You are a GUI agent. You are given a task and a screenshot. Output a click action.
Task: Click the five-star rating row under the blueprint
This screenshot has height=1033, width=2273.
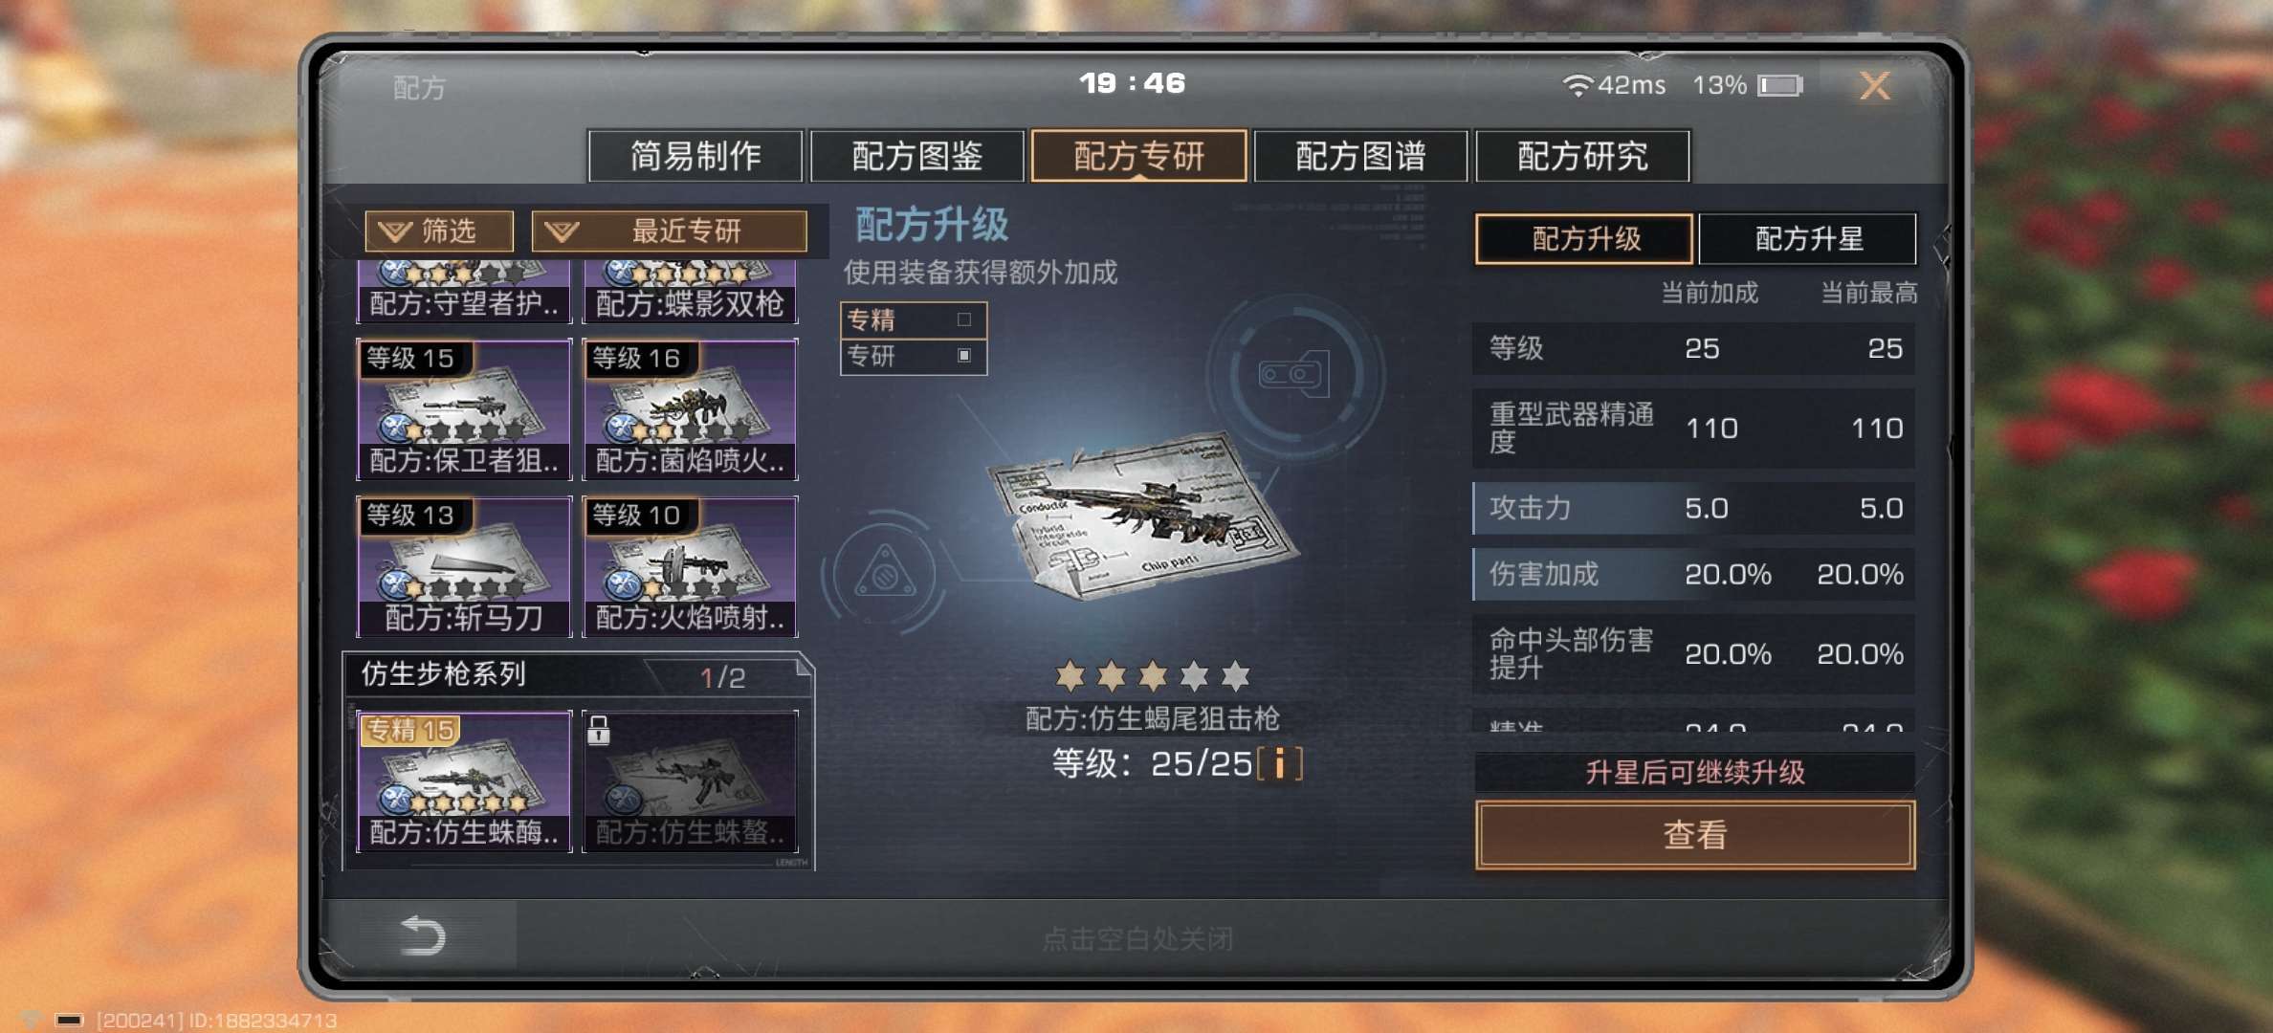coord(1152,676)
